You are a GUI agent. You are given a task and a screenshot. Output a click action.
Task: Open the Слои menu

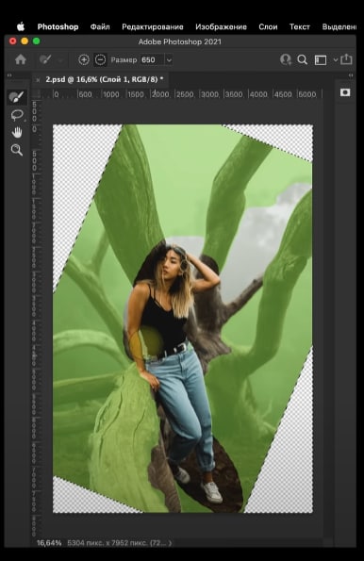(268, 26)
